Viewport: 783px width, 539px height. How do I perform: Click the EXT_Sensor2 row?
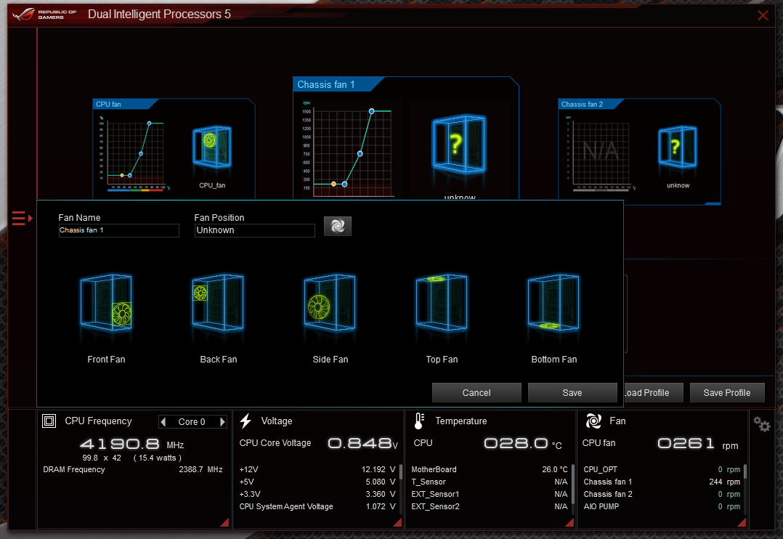(490, 506)
